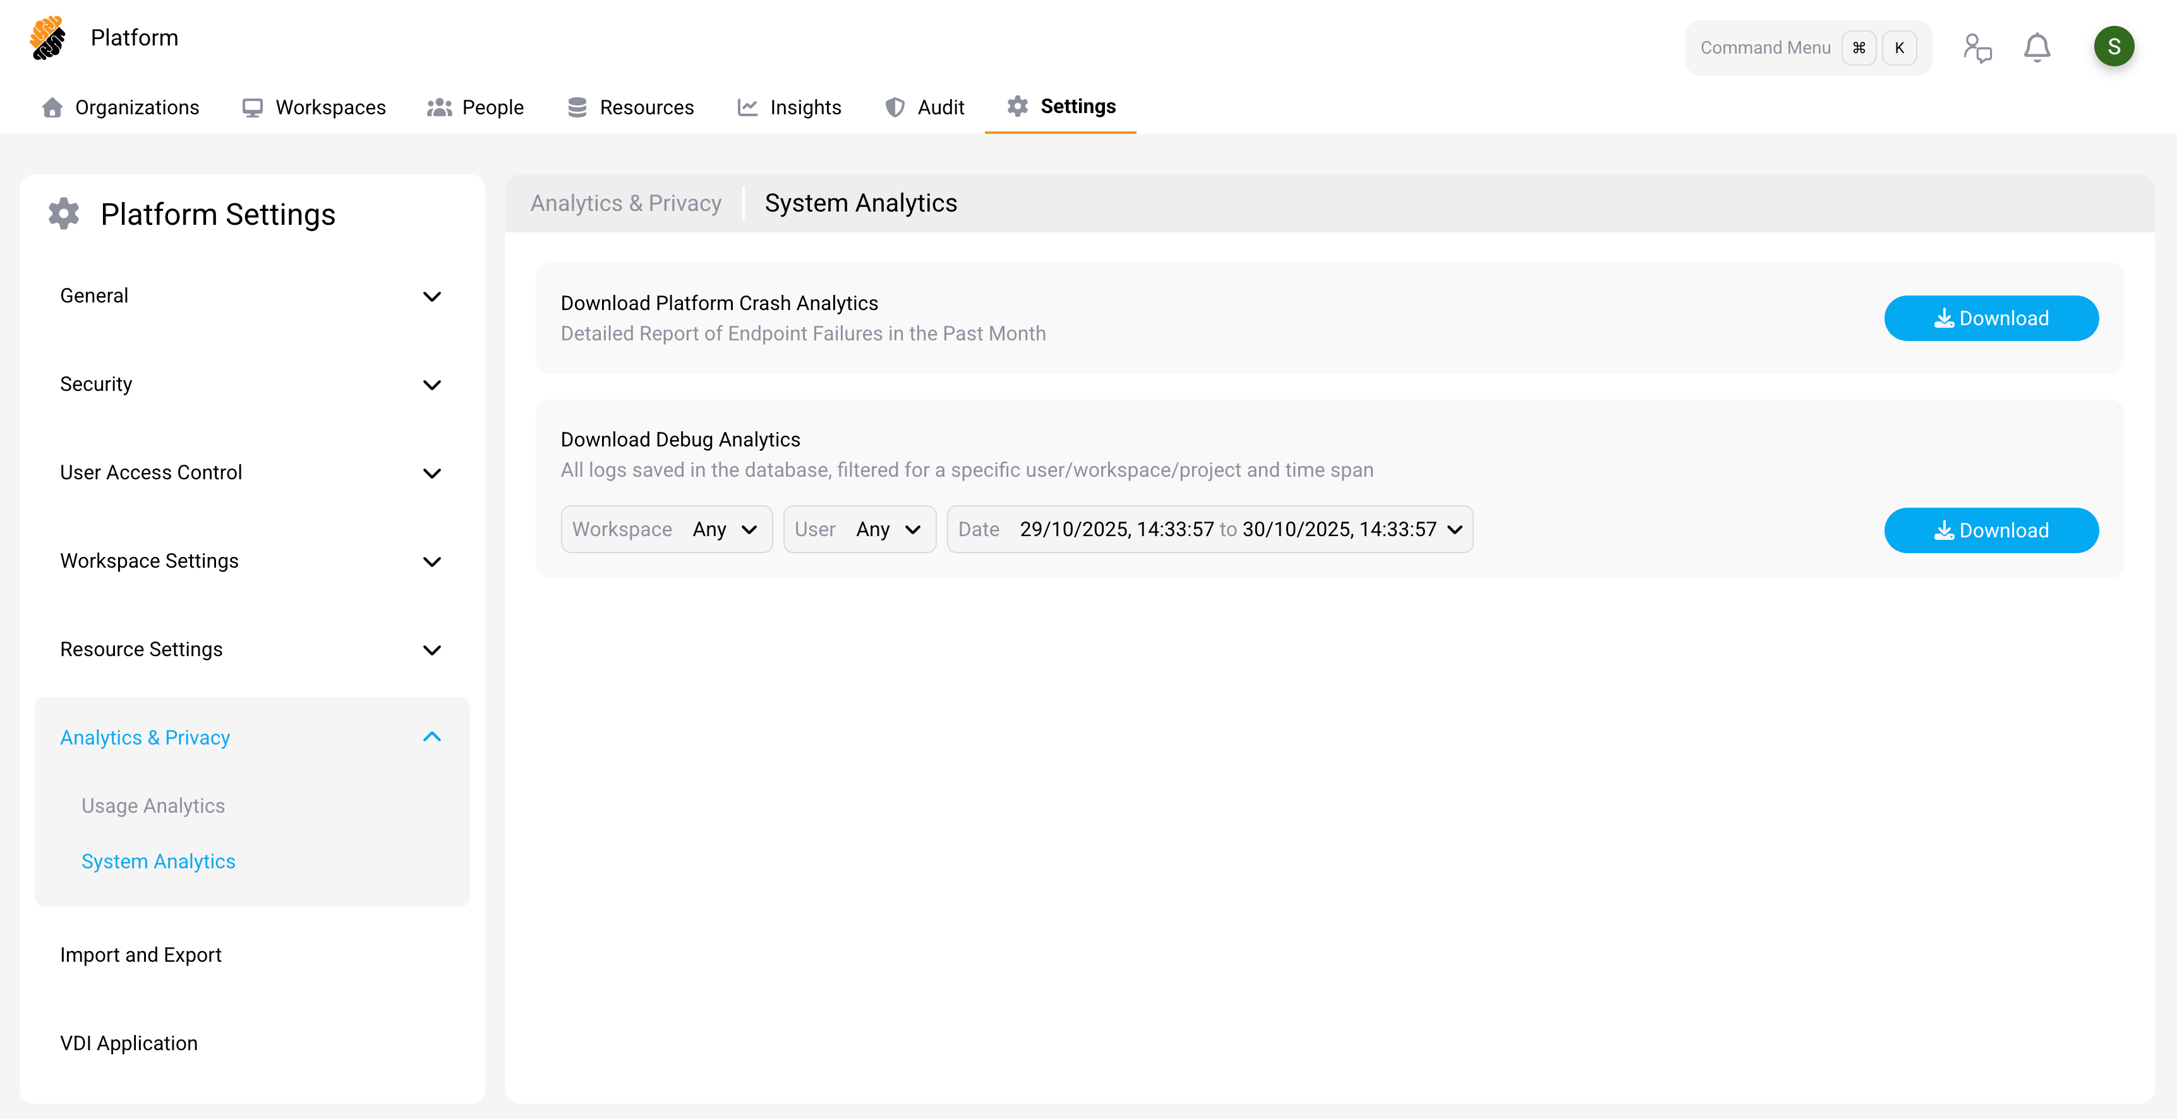Click the Resources database icon
The width and height of the screenshot is (2177, 1119).
click(577, 107)
